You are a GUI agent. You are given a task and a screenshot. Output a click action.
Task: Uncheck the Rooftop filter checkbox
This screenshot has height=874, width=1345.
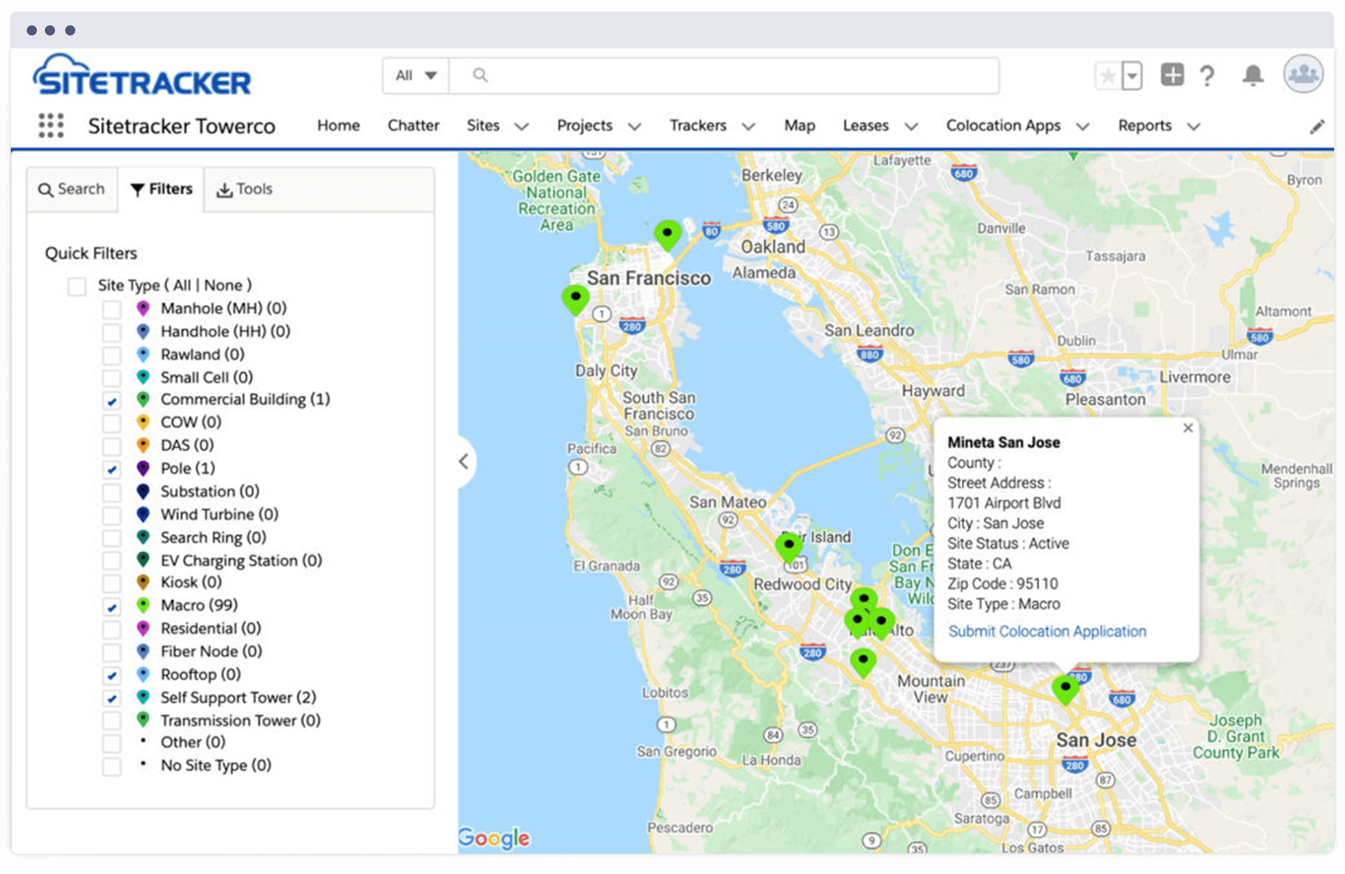tap(111, 676)
